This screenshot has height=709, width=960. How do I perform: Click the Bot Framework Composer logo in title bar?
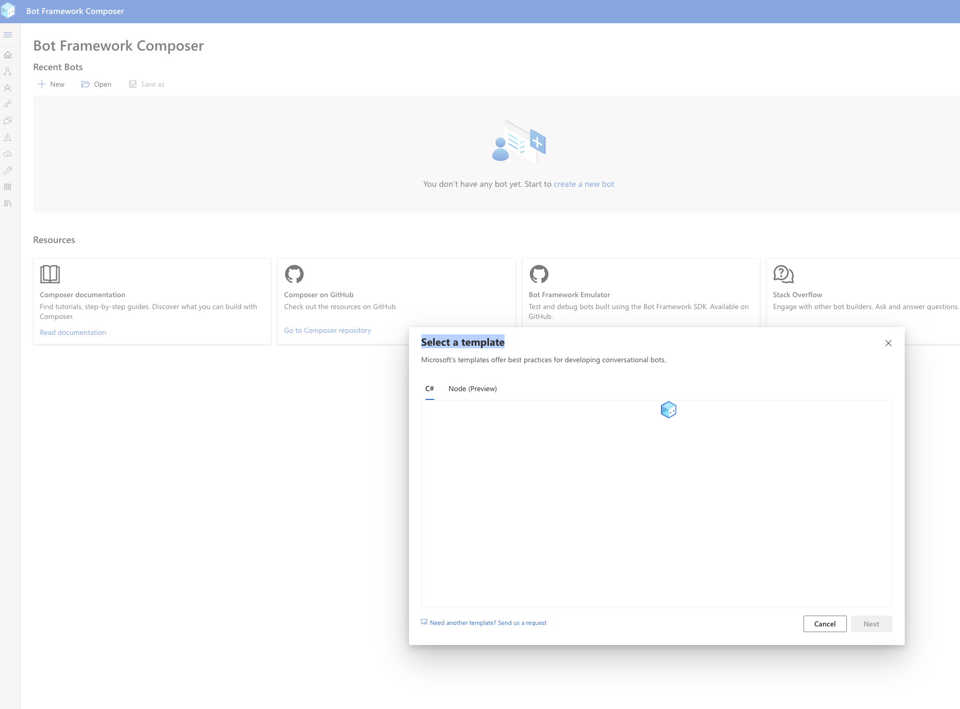point(8,11)
